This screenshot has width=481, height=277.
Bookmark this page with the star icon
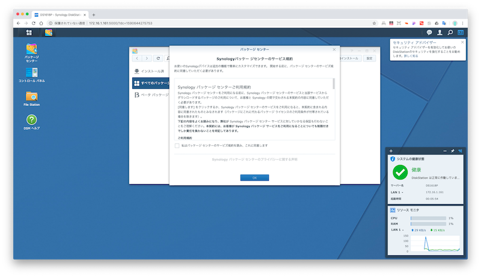pyautogui.click(x=374, y=23)
